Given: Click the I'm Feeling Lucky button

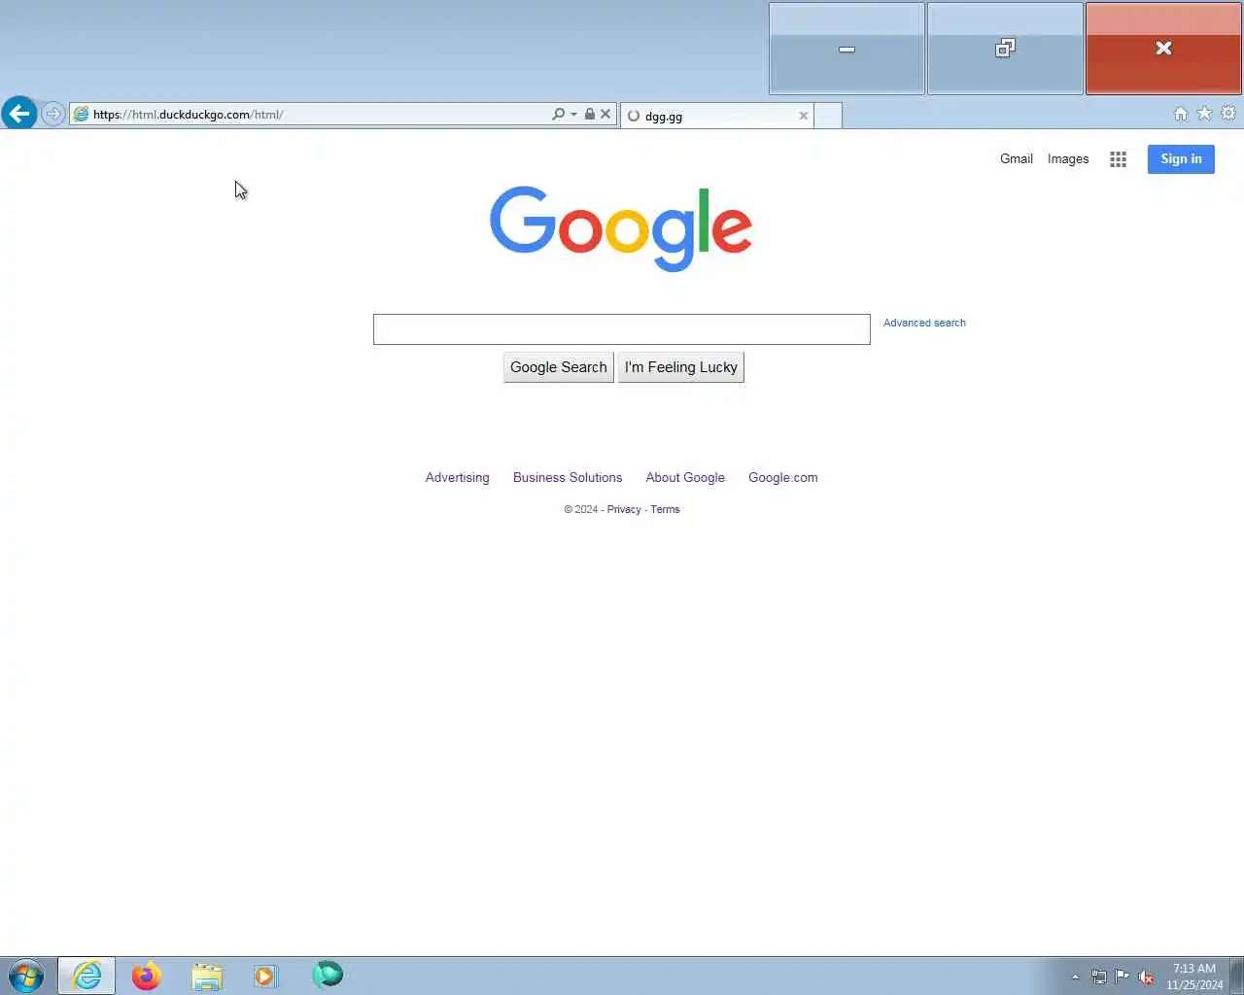Looking at the screenshot, I should pyautogui.click(x=681, y=367).
